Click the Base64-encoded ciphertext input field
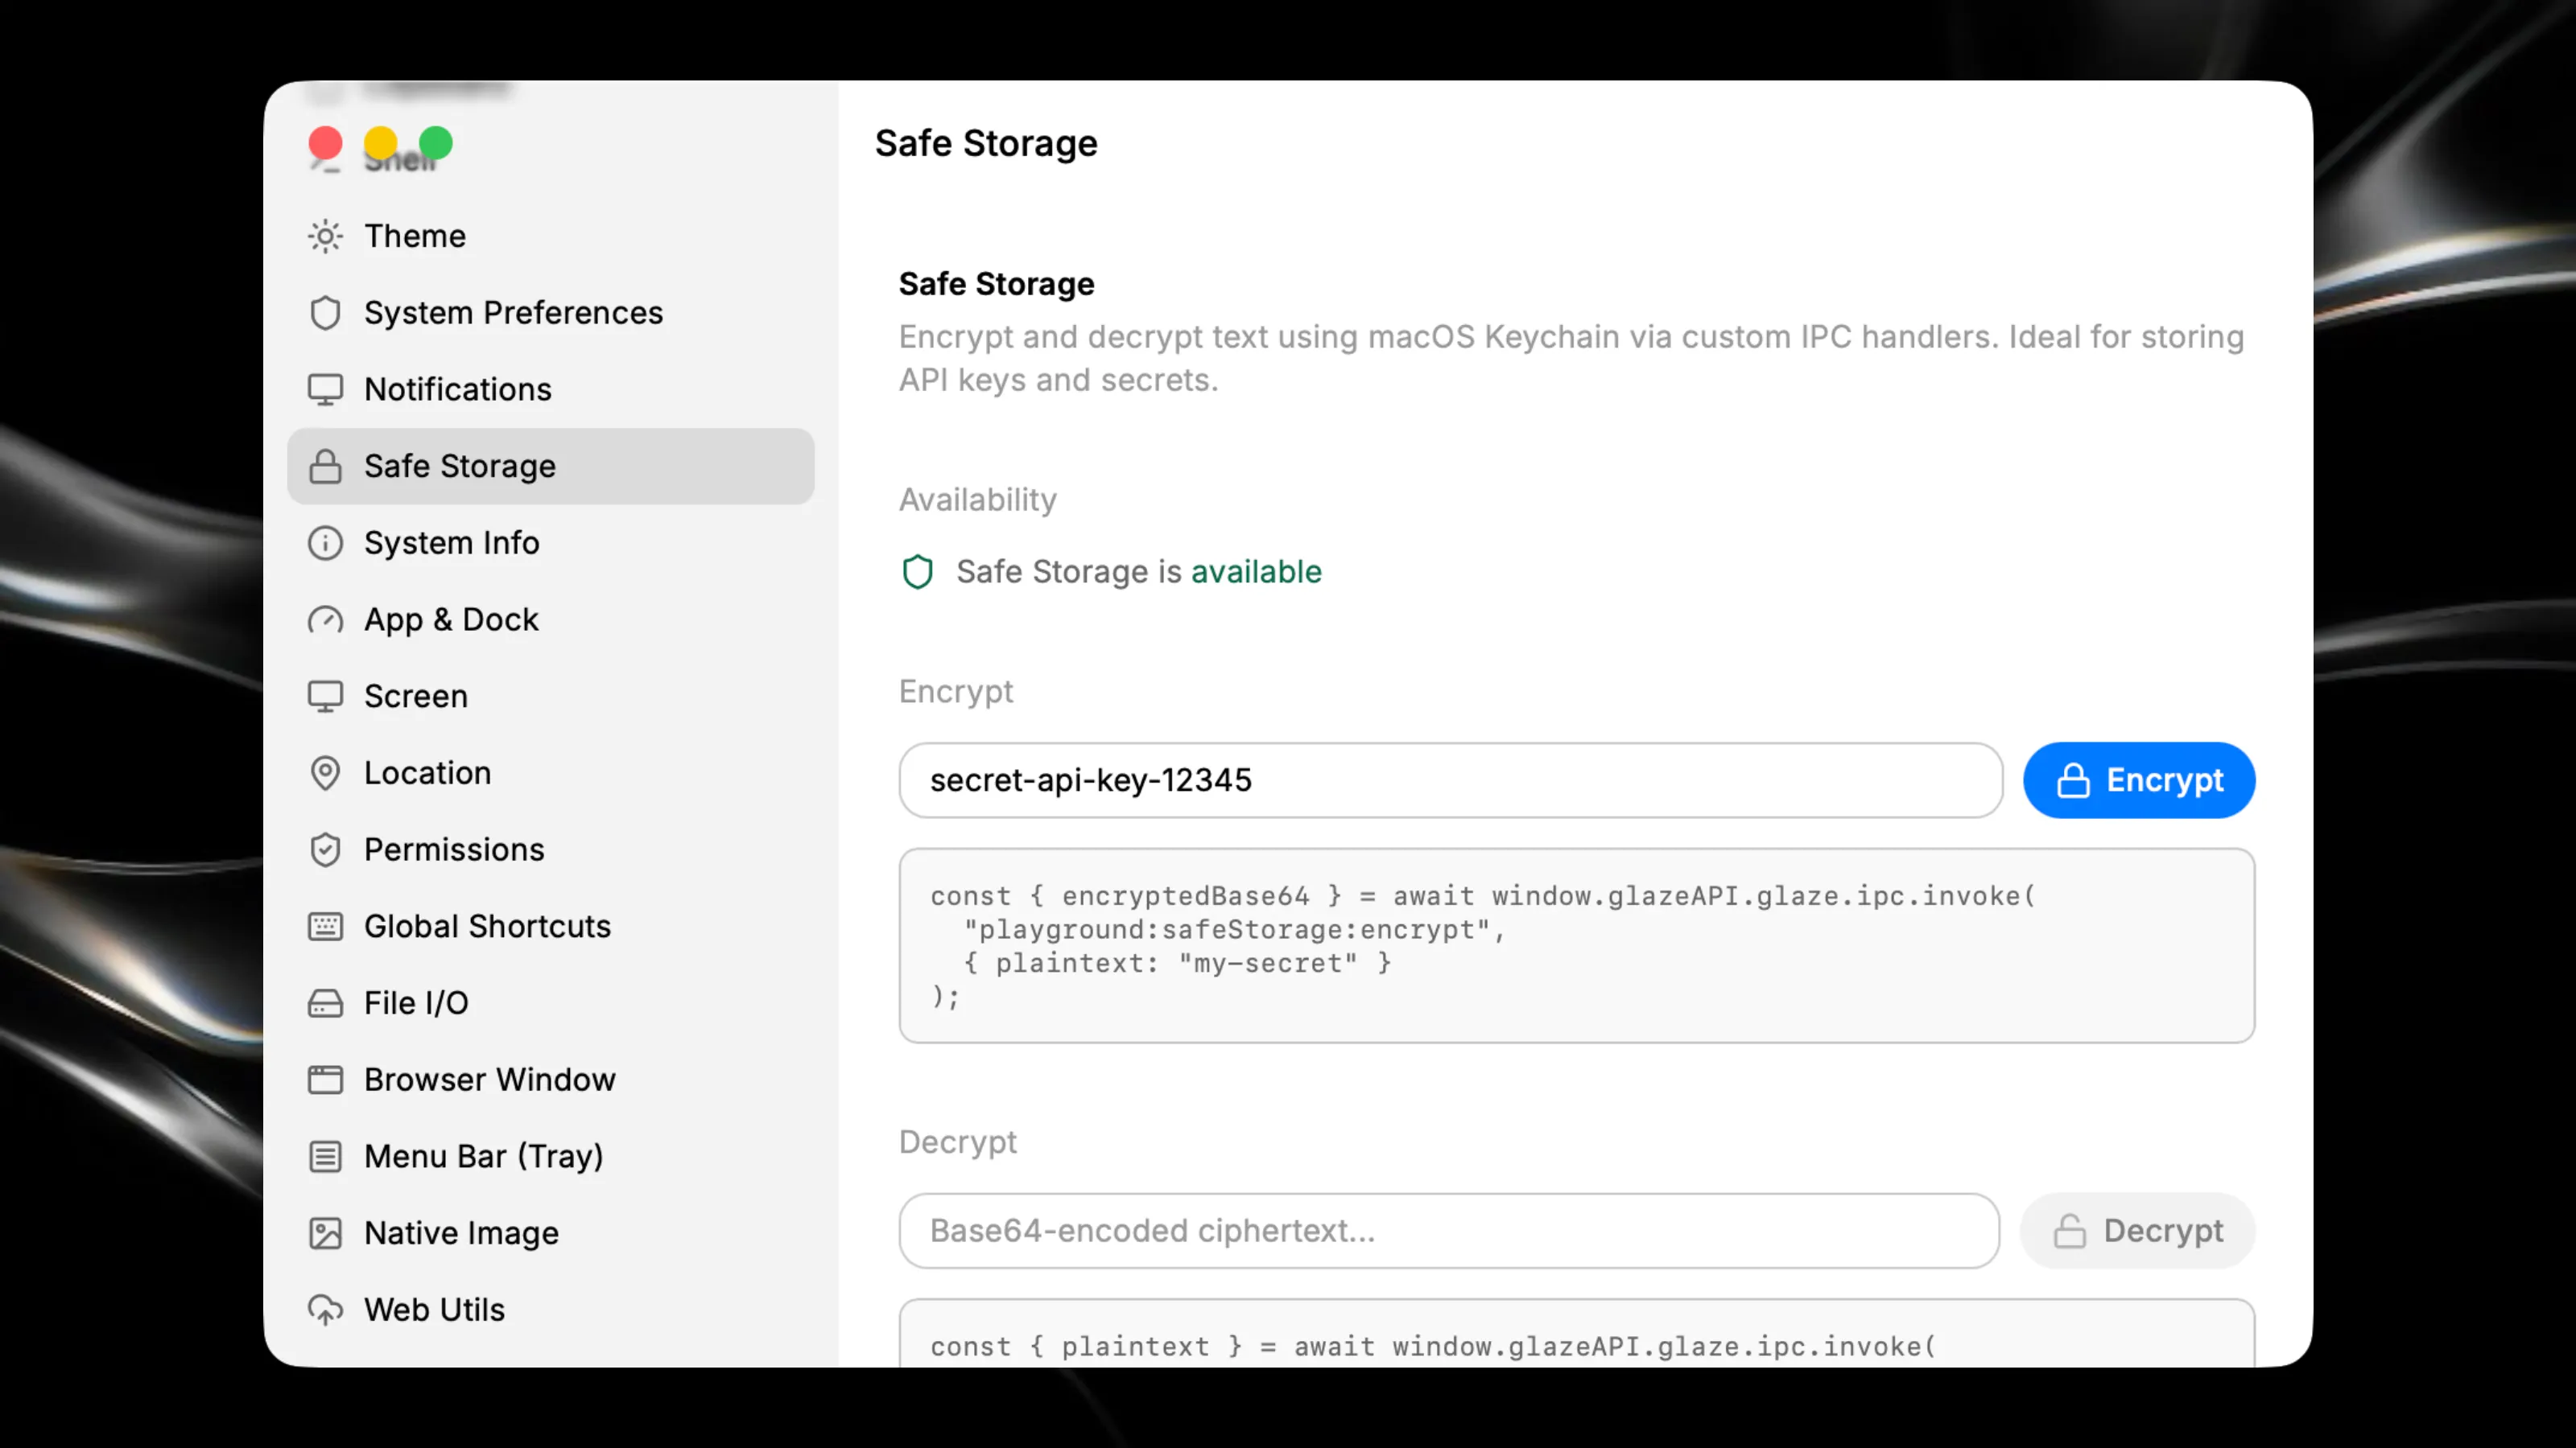This screenshot has width=2576, height=1448. point(1449,1231)
